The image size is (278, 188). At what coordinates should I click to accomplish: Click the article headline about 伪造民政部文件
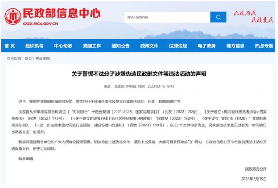tap(139, 74)
